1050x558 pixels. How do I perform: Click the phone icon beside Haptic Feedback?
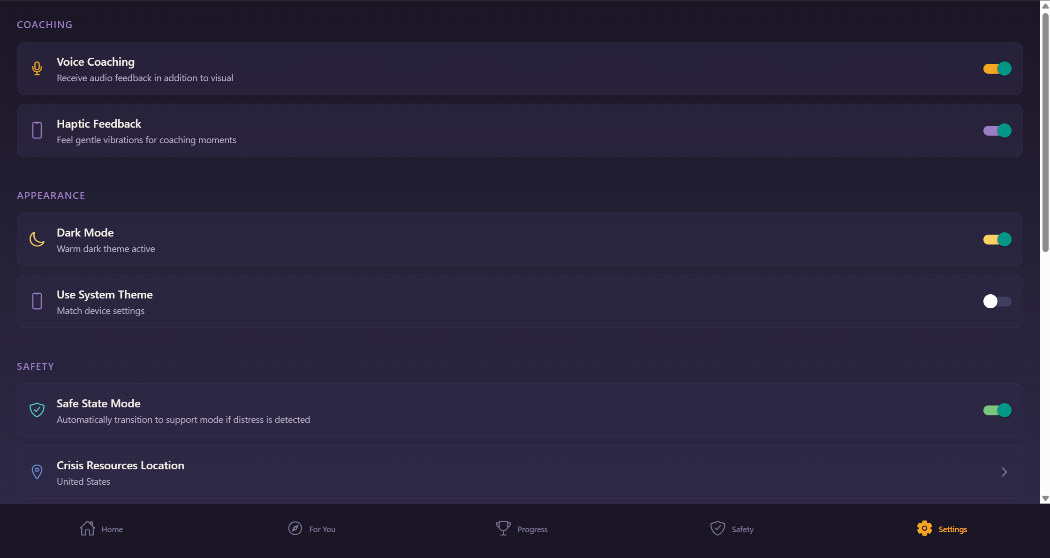[x=37, y=130]
